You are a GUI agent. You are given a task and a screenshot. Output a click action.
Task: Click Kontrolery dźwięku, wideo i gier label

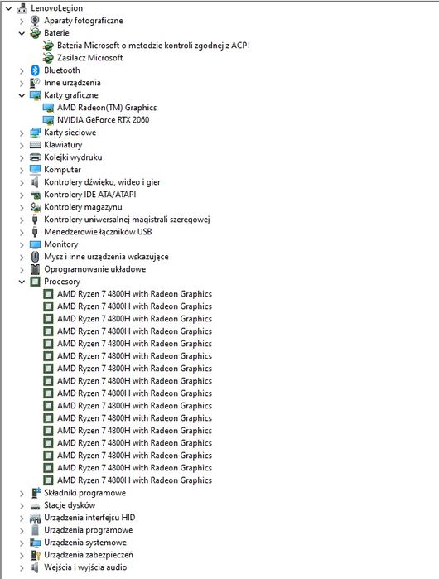coord(102,182)
